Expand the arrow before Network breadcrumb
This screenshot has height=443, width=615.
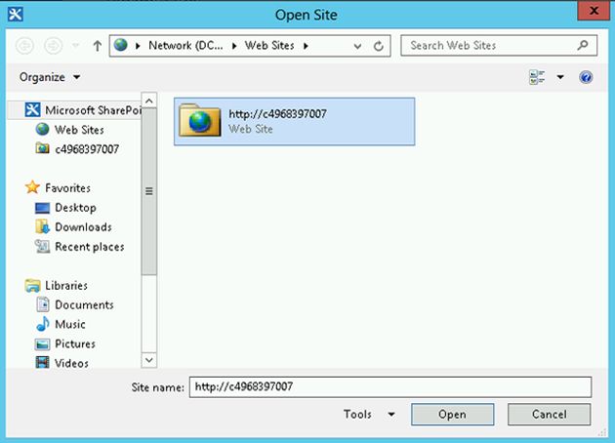(138, 46)
